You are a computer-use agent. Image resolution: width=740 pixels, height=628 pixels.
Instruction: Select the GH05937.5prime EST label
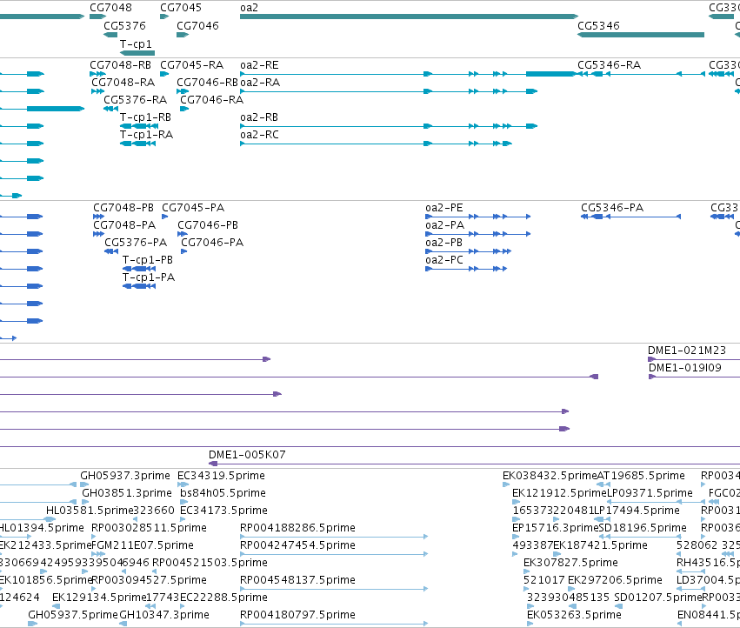coord(73,615)
